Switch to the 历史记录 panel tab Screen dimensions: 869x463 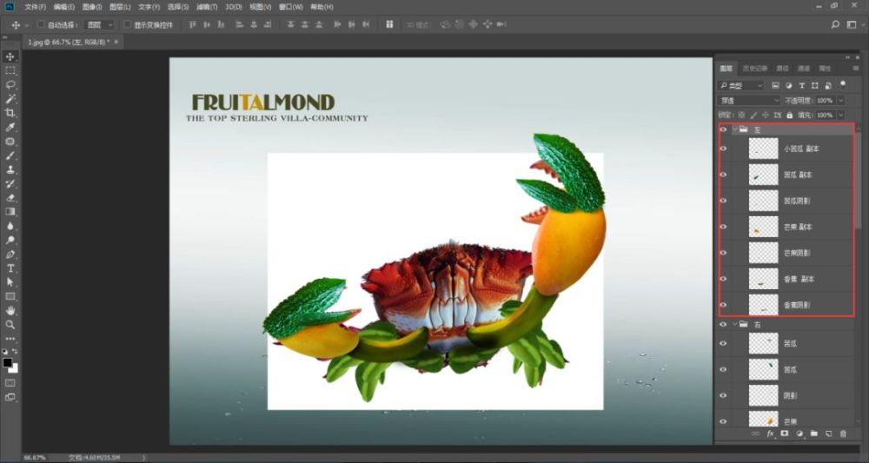(x=755, y=68)
